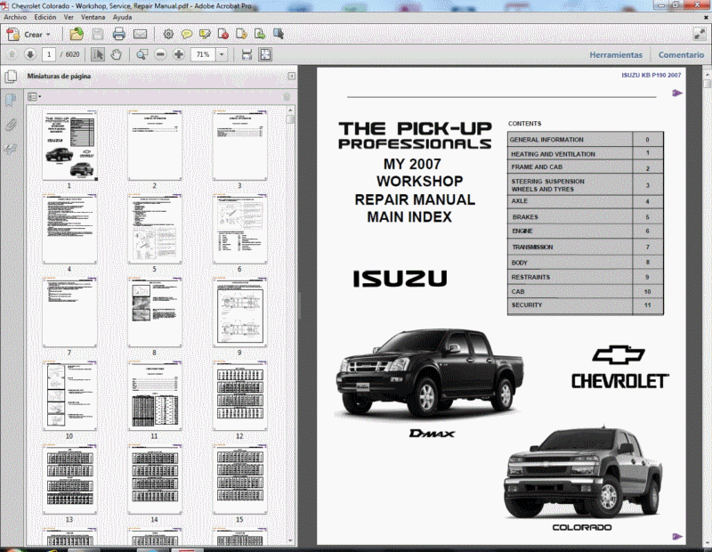Select page 2 thumbnail
Screen dimensions: 712x552
coord(154,145)
